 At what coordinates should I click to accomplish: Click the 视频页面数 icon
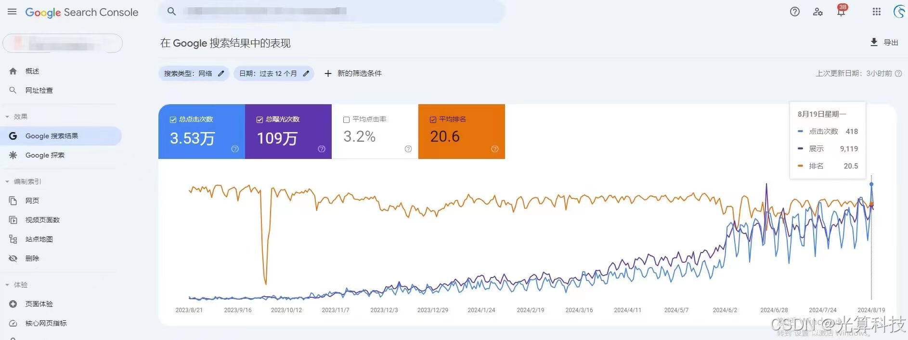pos(13,220)
